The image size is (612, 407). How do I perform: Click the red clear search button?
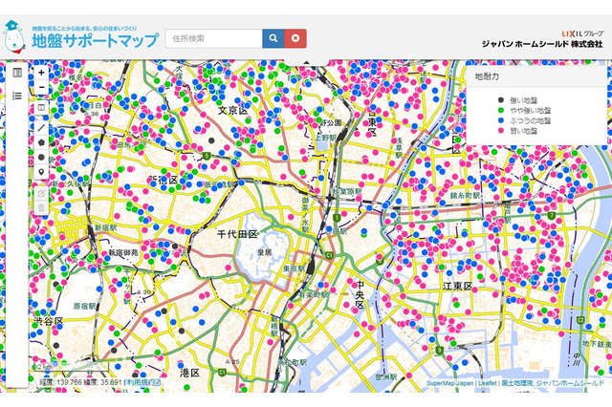(295, 38)
